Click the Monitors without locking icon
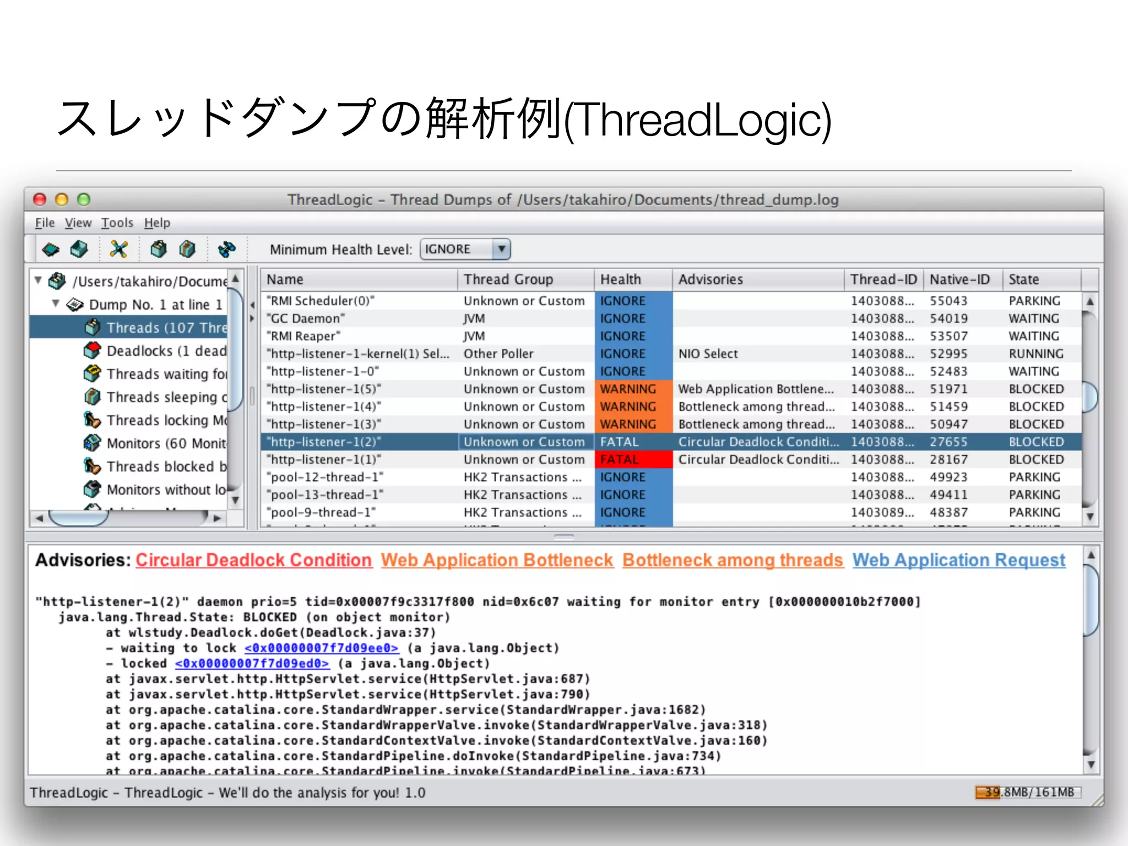 (x=93, y=489)
